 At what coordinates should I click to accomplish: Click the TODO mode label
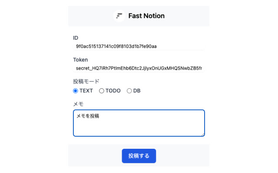pos(113,91)
